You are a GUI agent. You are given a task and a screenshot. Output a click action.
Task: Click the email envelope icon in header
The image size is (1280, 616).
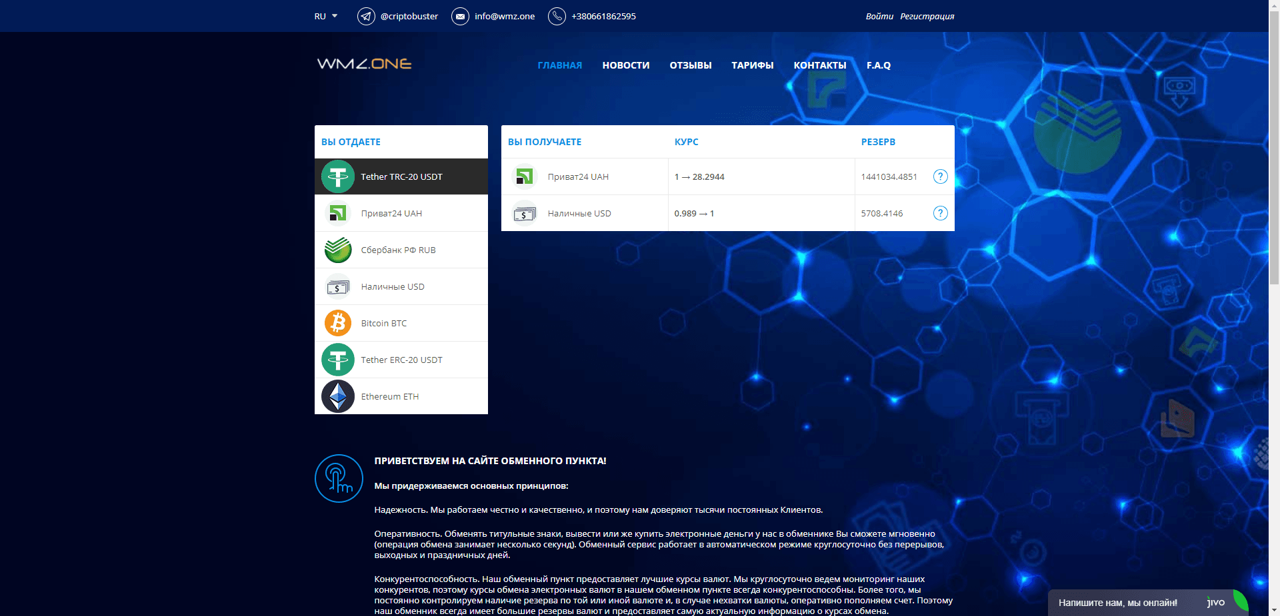coord(460,16)
